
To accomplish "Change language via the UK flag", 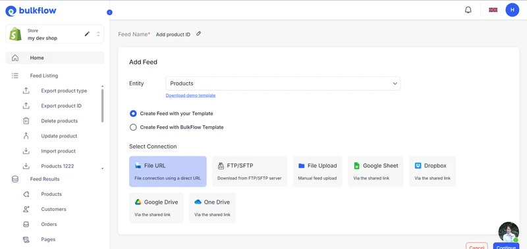I will (493, 10).
